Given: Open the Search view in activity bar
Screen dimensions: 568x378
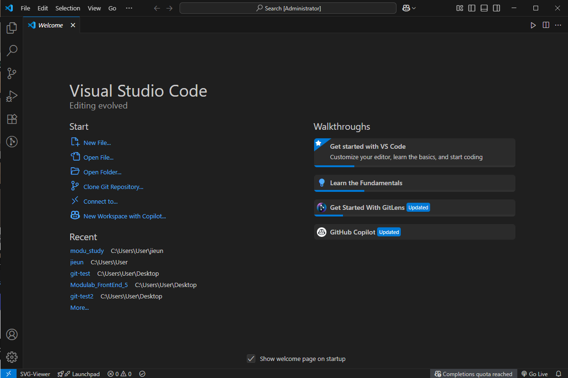Looking at the screenshot, I should tap(12, 51).
